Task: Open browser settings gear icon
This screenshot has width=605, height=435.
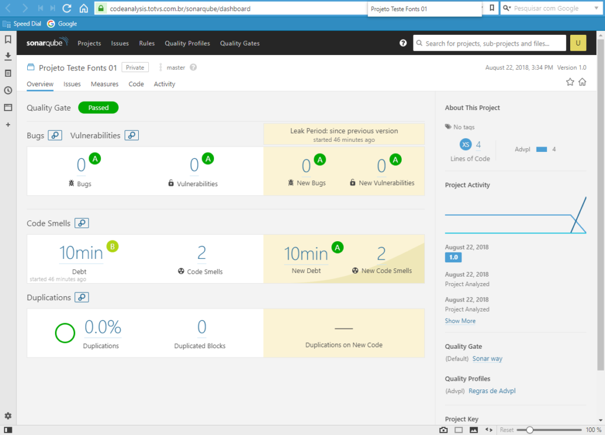Action: (8, 415)
